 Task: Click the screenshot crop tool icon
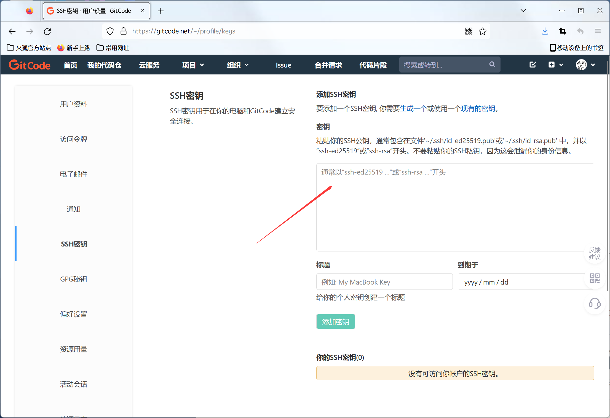(563, 31)
